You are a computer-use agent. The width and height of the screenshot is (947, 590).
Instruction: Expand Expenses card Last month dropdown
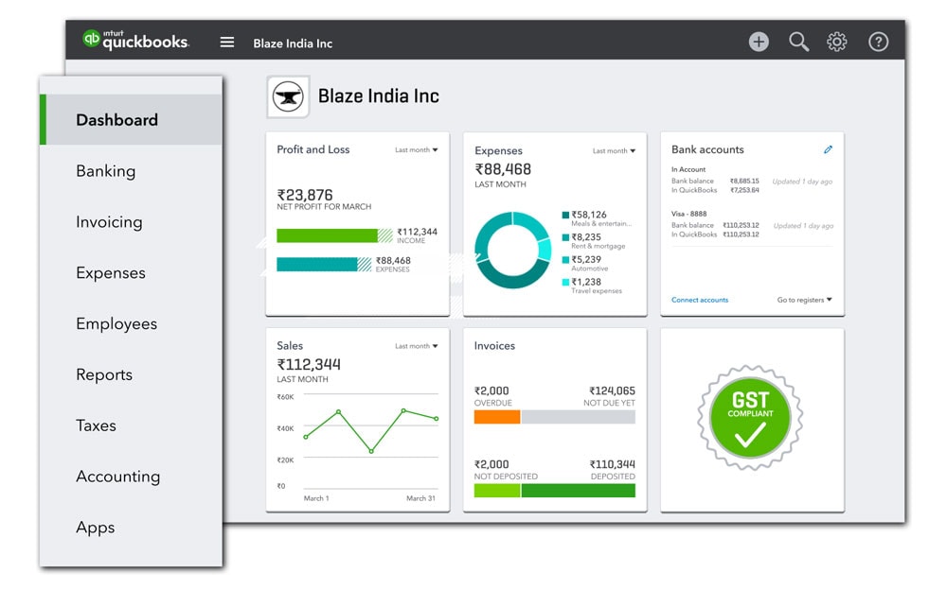(614, 151)
